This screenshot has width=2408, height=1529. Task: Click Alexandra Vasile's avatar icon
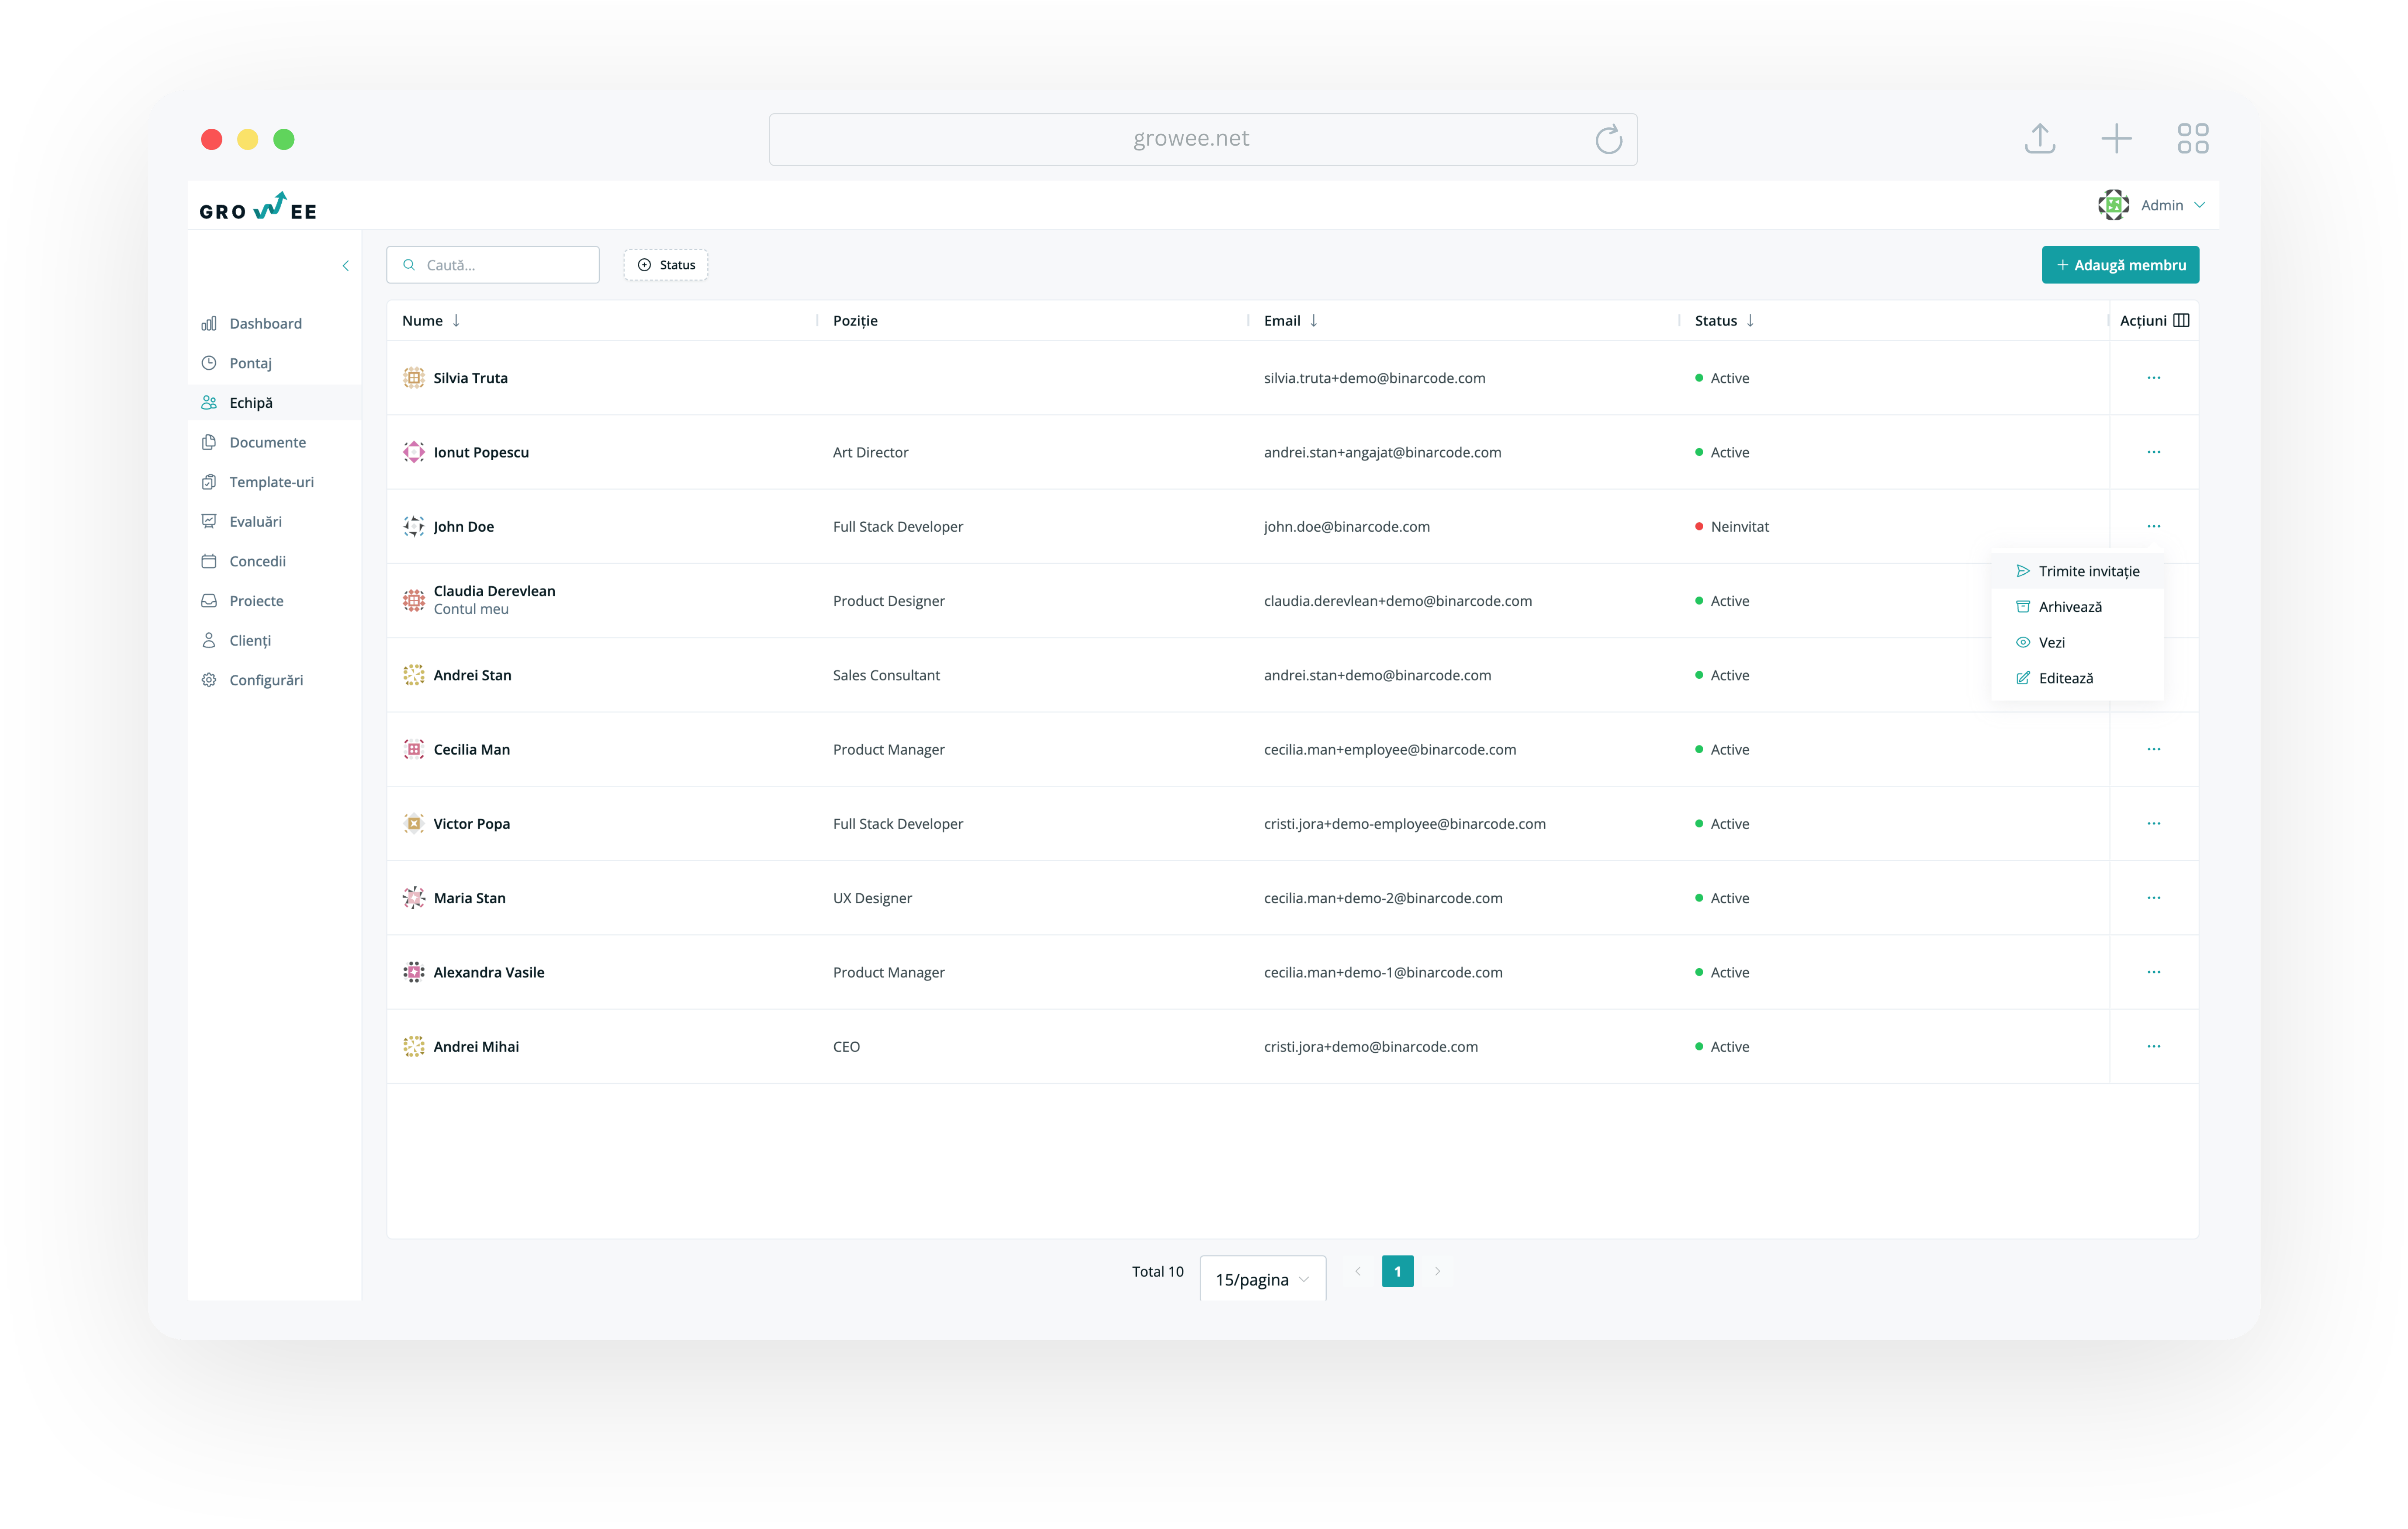tap(413, 972)
